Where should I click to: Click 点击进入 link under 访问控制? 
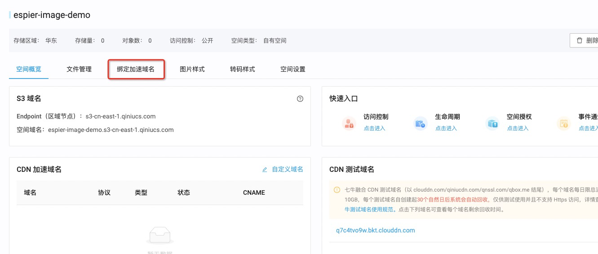[374, 128]
